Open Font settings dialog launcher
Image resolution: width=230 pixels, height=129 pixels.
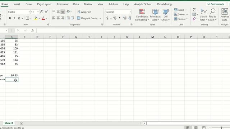pyautogui.click(x=48, y=25)
